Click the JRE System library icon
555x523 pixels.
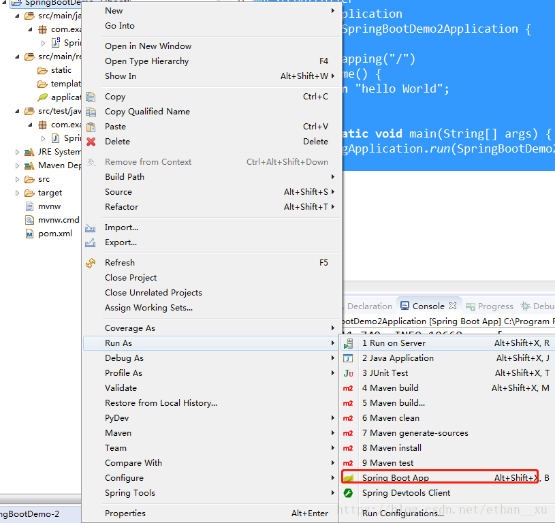pos(29,152)
